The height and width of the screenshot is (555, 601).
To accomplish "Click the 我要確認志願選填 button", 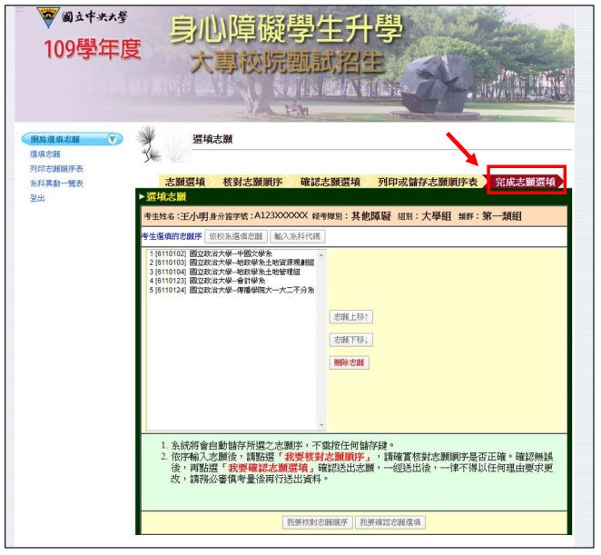I will coord(390,522).
